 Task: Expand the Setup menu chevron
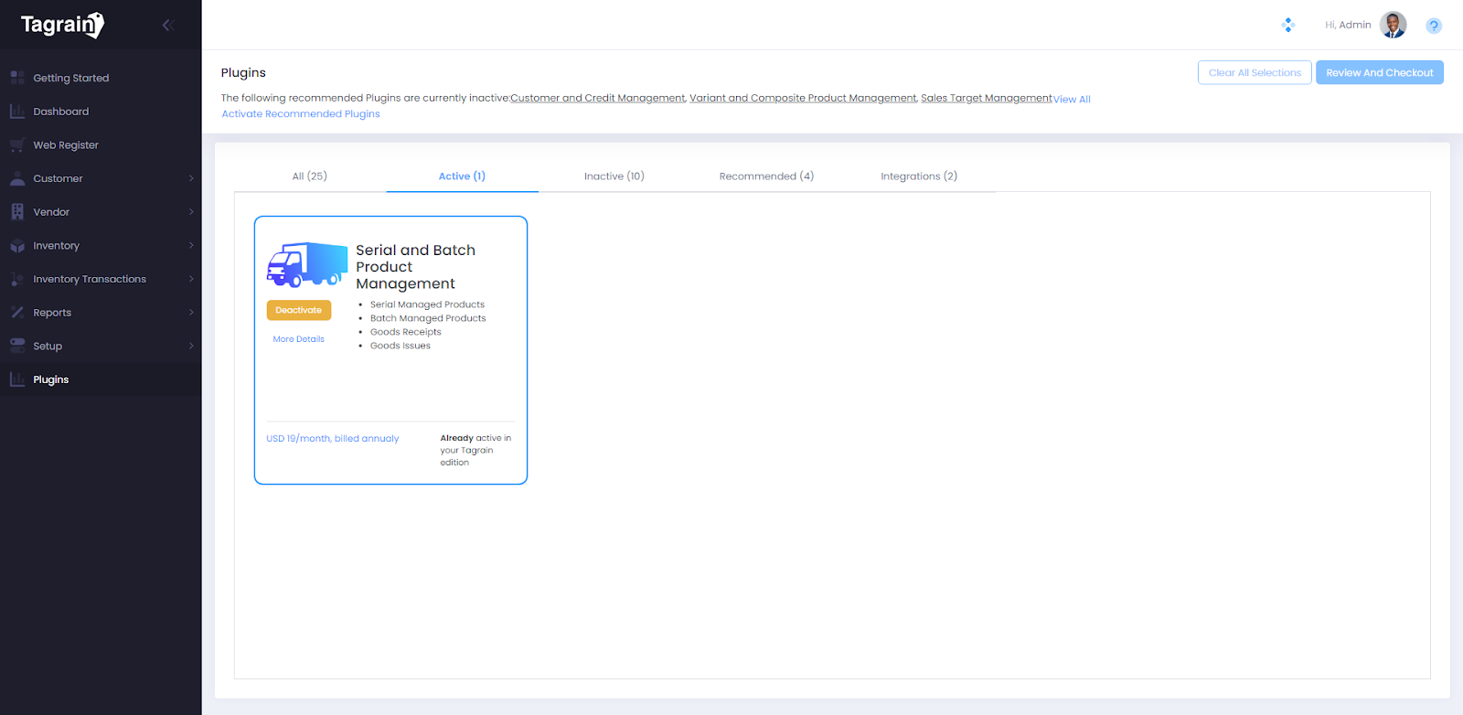click(191, 346)
